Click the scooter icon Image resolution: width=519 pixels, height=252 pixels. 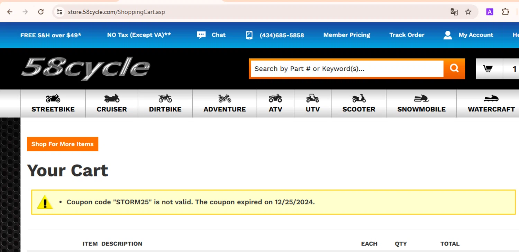tap(359, 98)
